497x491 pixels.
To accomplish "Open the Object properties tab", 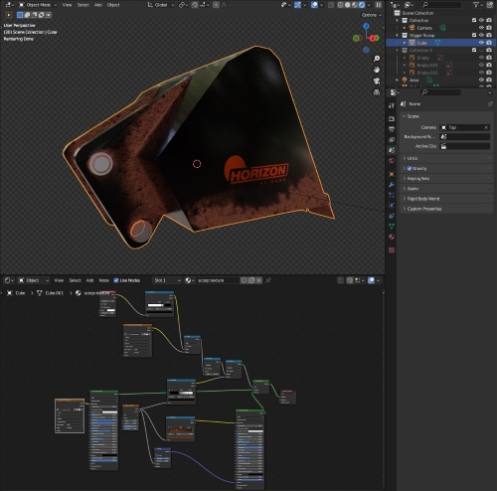I will pyautogui.click(x=392, y=174).
